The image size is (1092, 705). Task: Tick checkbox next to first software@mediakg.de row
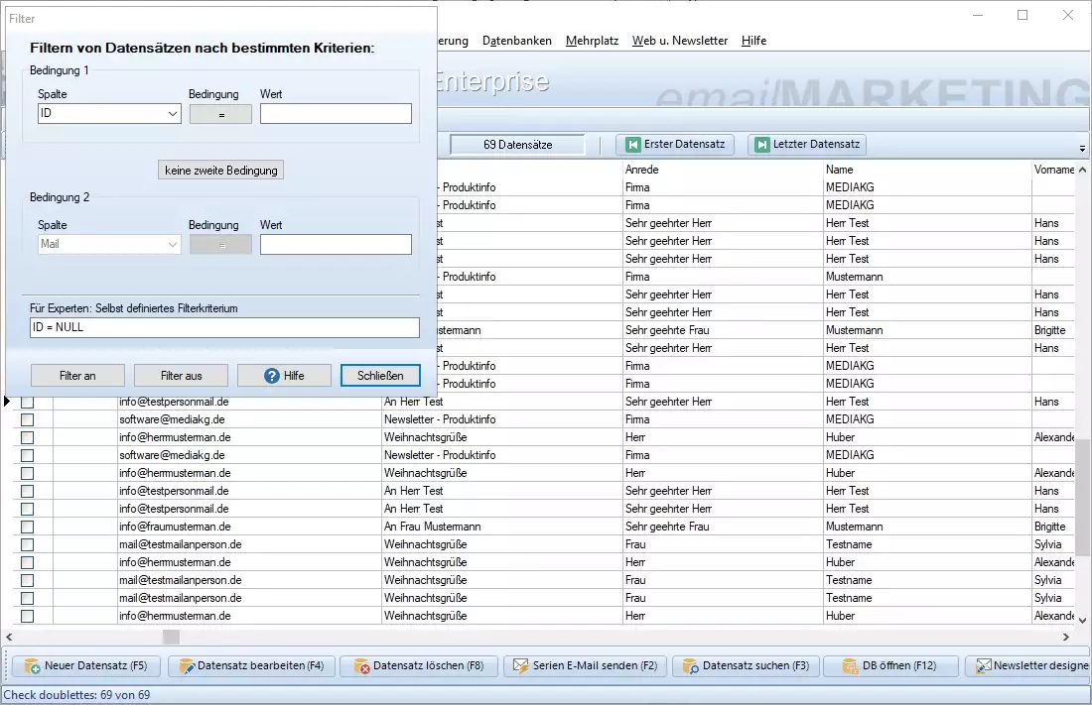(28, 419)
